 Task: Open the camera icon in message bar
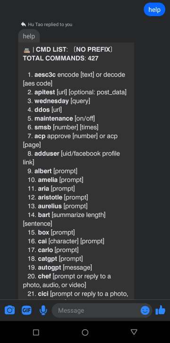point(9,310)
